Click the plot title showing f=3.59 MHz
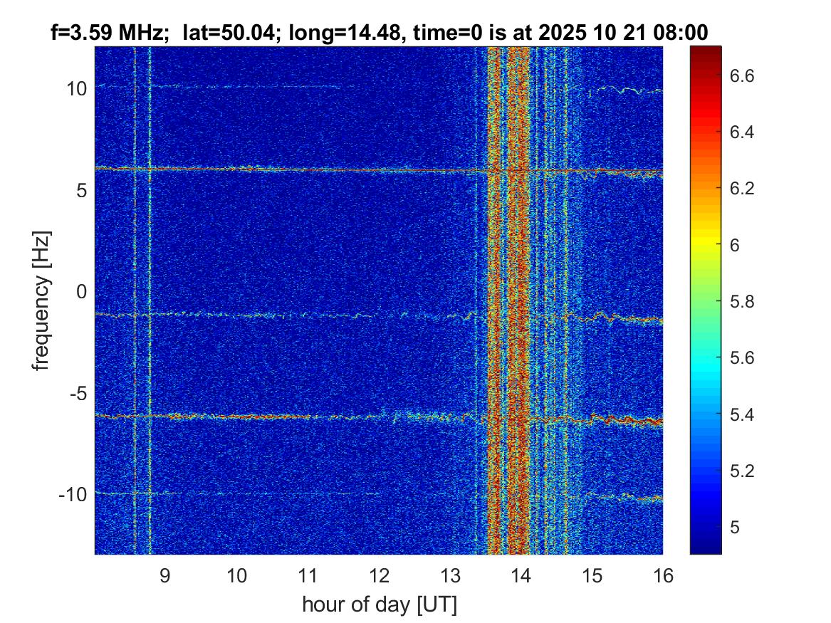 [379, 32]
